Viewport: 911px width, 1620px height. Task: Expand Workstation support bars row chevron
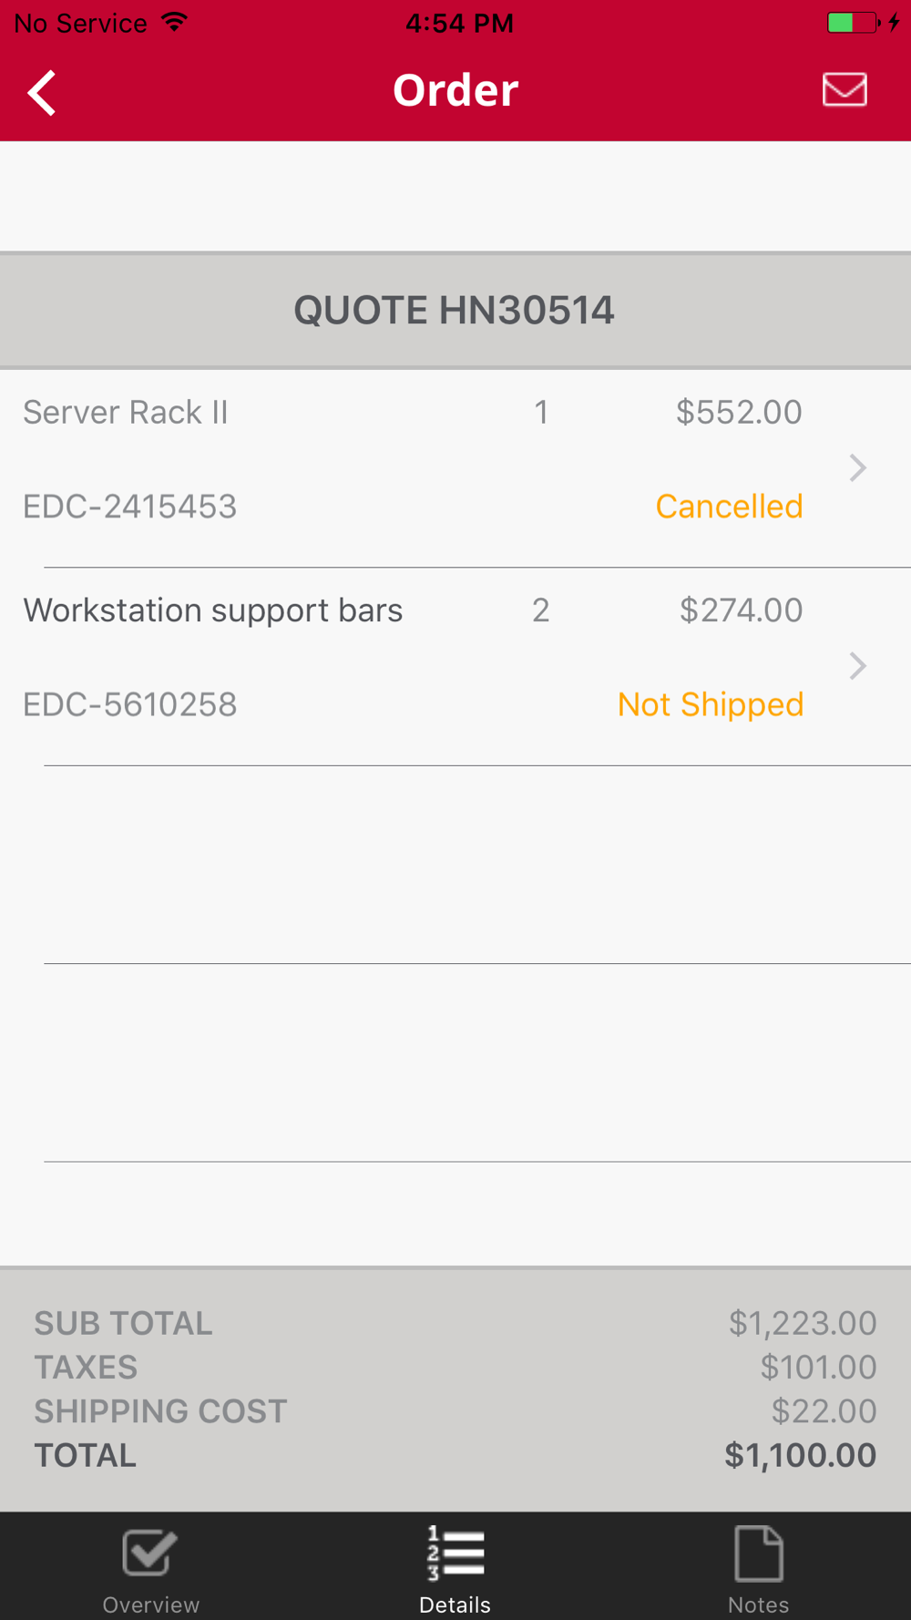point(857,666)
